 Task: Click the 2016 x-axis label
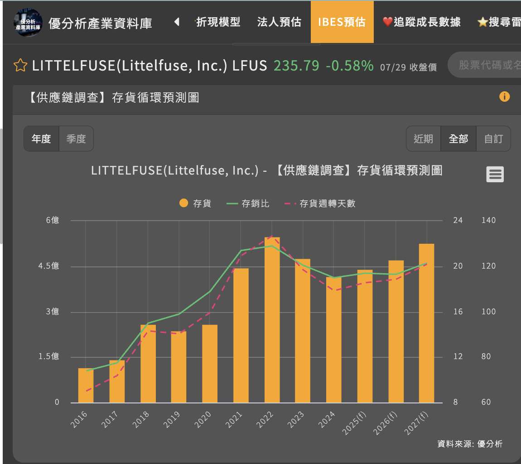click(79, 419)
